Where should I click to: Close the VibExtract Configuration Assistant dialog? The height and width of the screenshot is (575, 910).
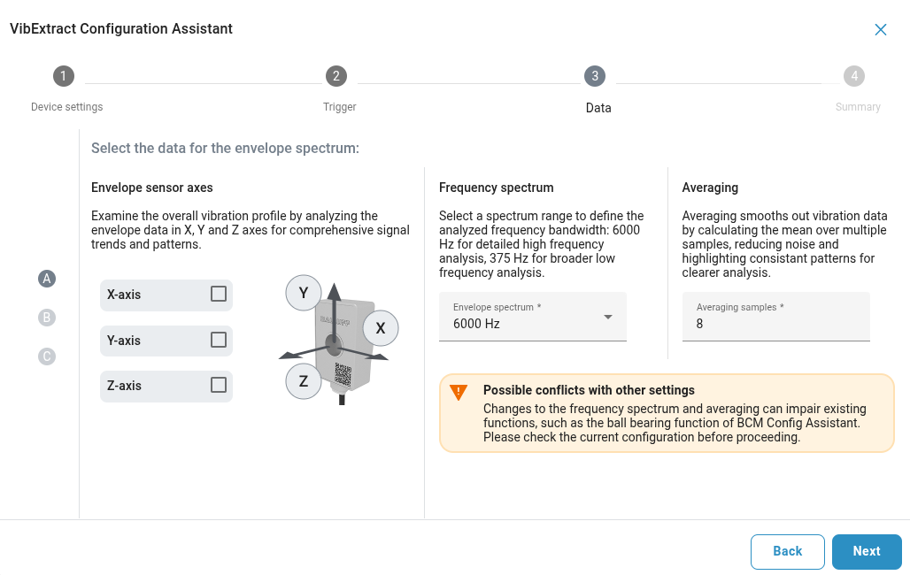point(881,29)
